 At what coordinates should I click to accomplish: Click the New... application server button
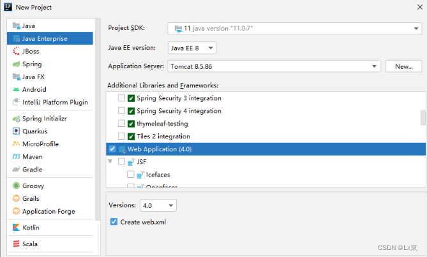click(403, 66)
